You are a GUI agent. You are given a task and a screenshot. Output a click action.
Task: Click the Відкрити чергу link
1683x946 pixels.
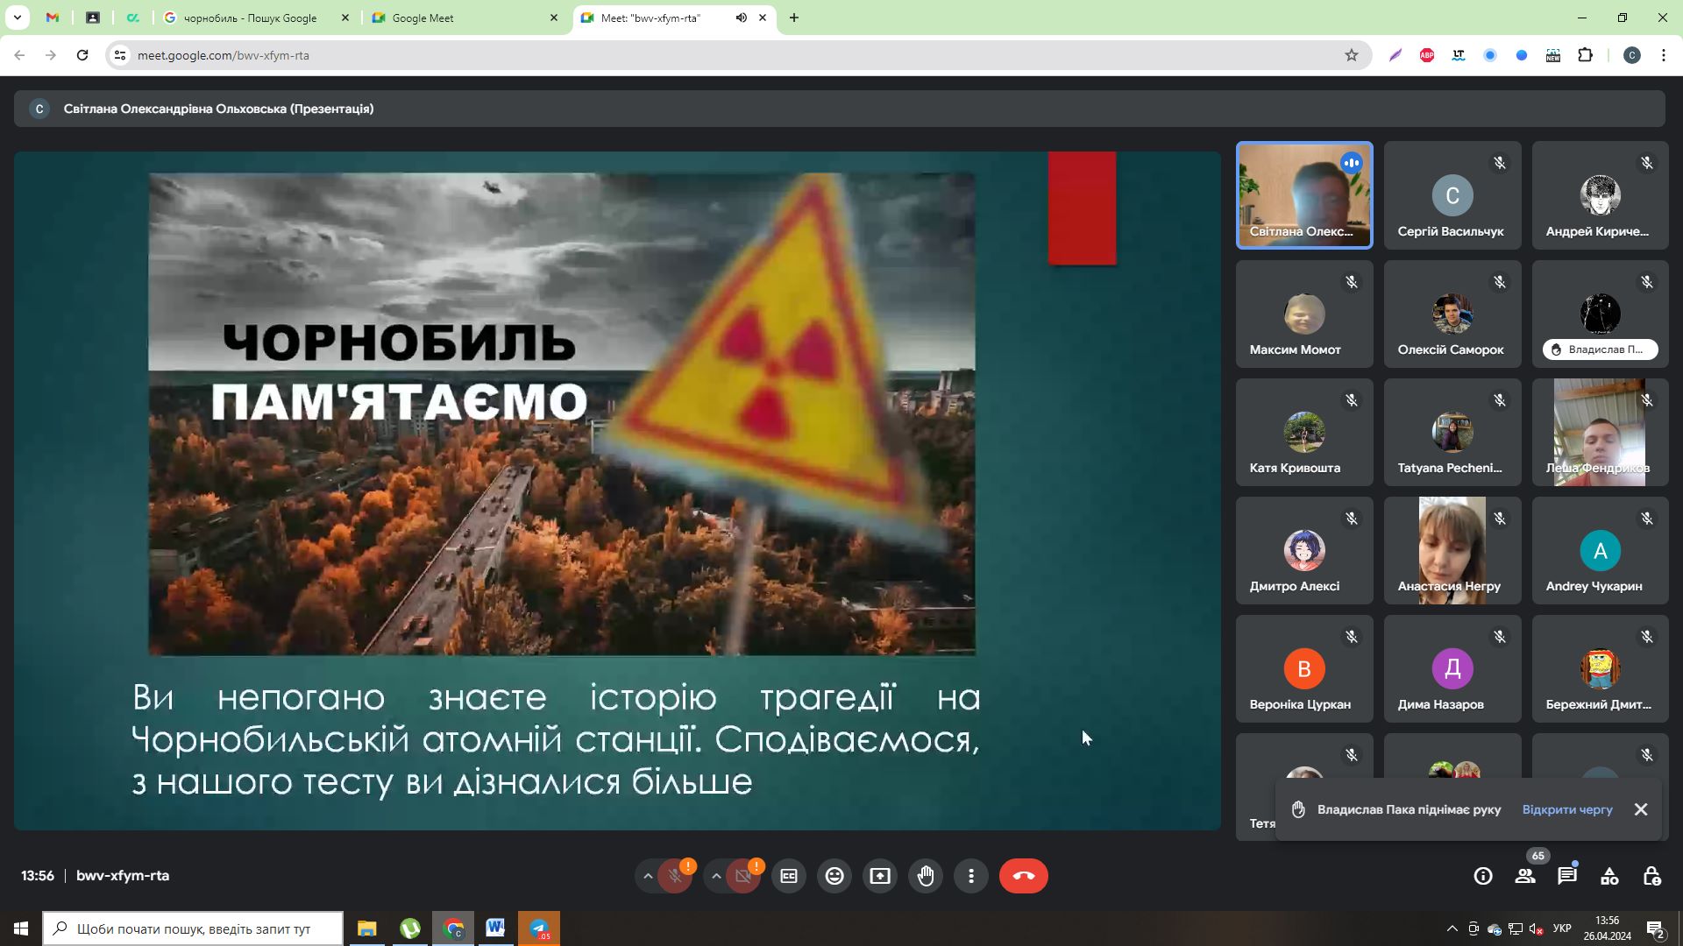pyautogui.click(x=1567, y=809)
